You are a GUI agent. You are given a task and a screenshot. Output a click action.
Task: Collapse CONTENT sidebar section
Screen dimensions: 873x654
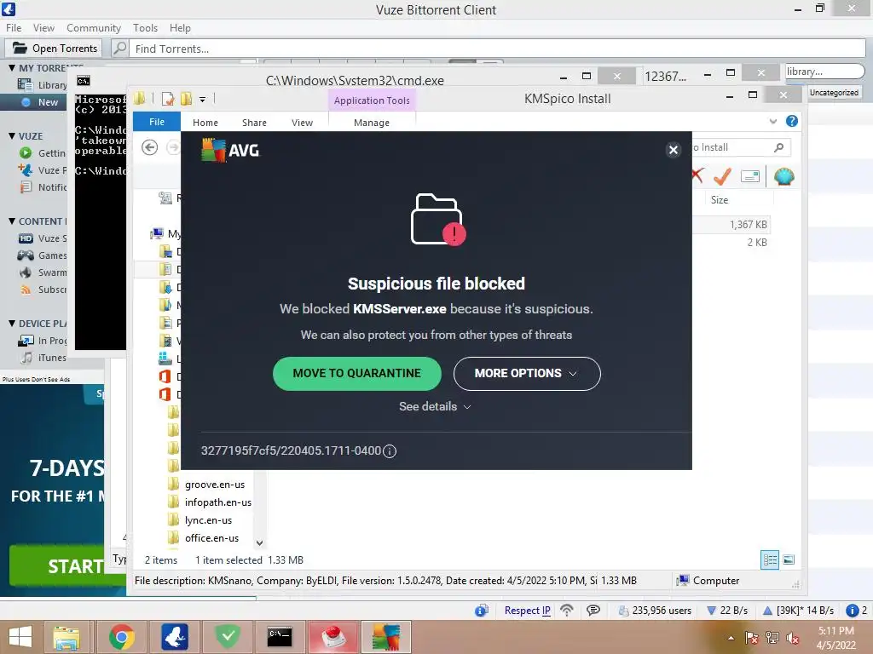coord(12,221)
